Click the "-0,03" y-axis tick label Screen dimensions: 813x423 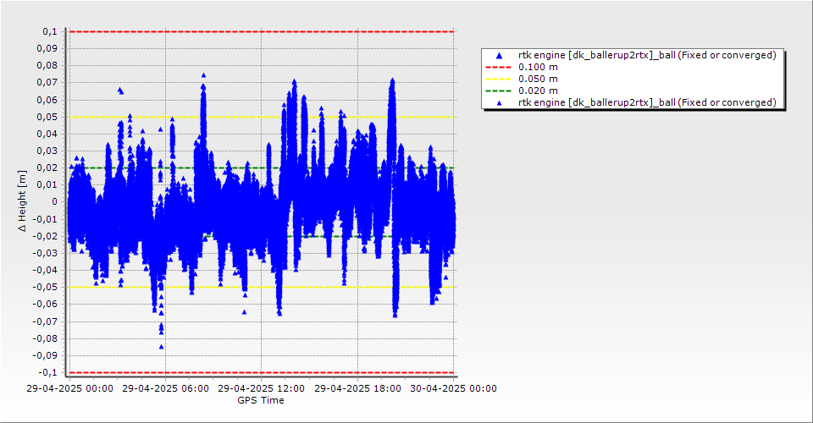click(46, 253)
